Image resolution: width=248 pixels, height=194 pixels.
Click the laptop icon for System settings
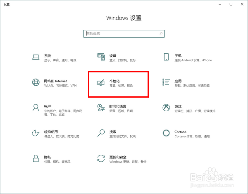click(36, 57)
